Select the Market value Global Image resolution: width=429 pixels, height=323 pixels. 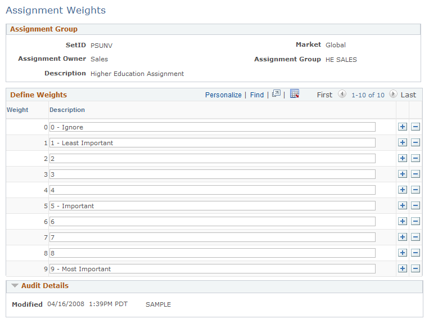click(336, 45)
